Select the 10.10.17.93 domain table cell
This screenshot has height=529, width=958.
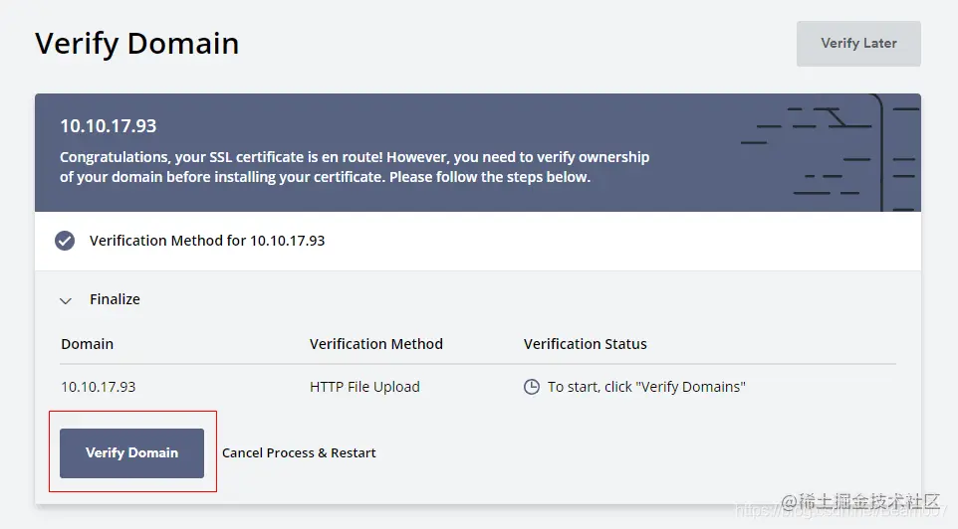(x=99, y=387)
